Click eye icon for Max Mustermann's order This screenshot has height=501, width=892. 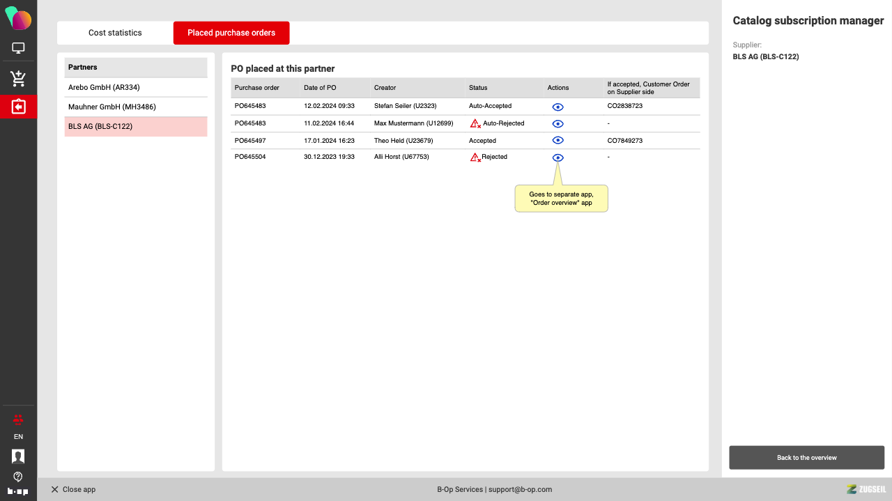coord(557,124)
